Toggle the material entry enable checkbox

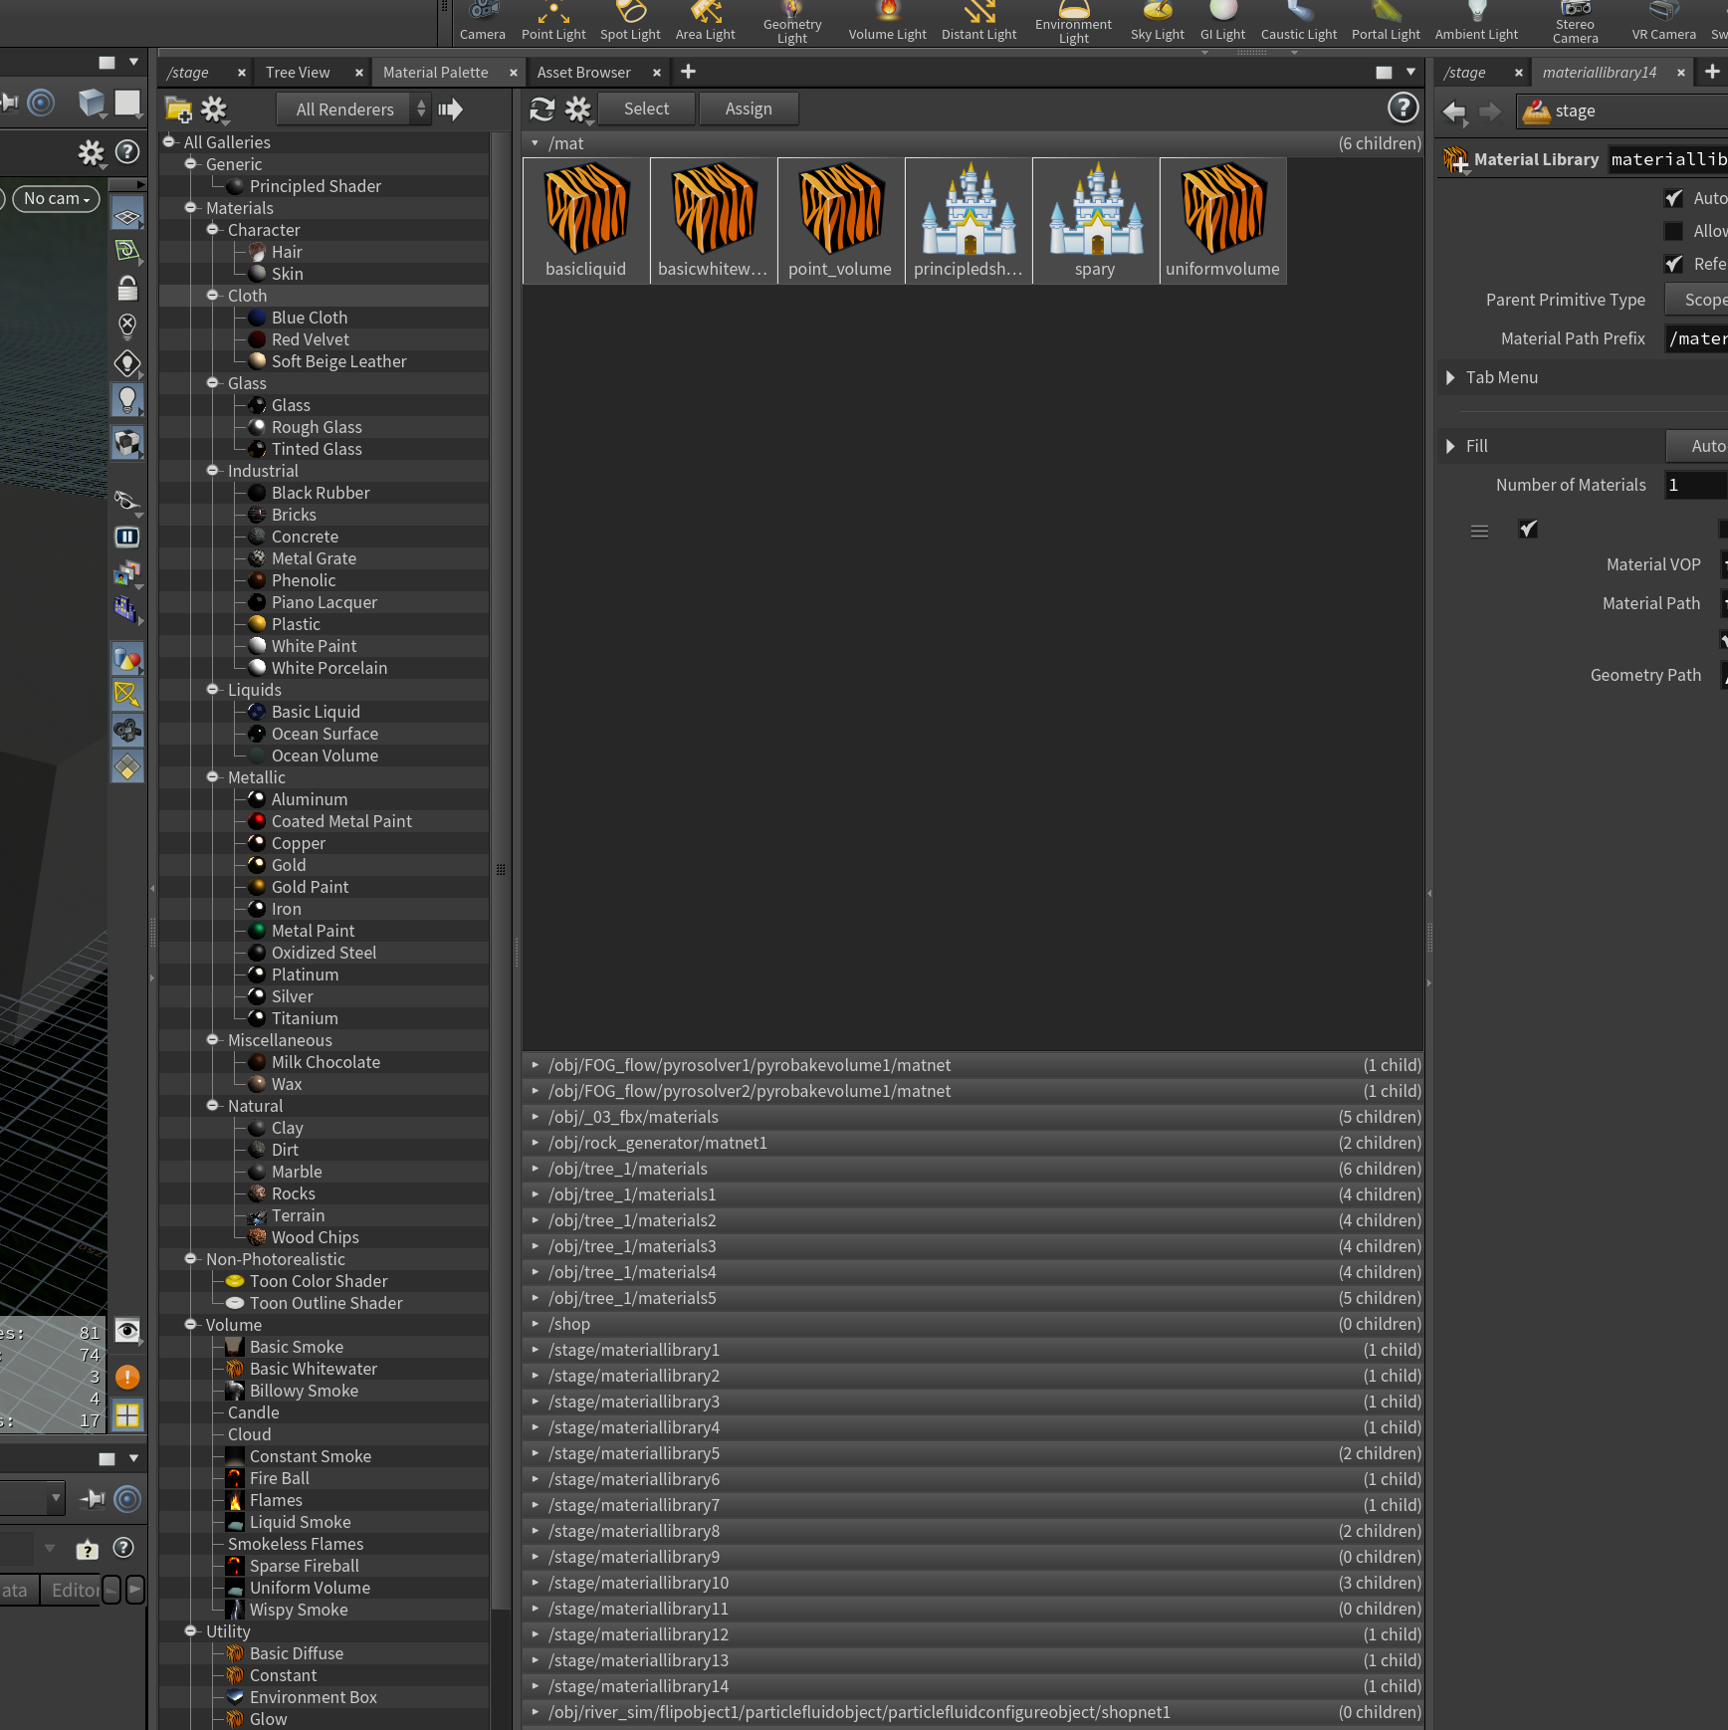[1529, 530]
